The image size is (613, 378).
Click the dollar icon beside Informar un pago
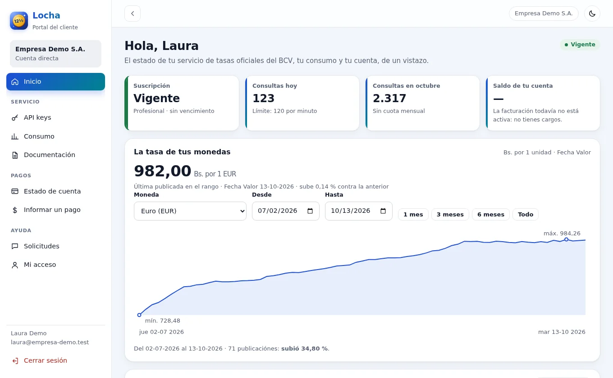point(15,210)
